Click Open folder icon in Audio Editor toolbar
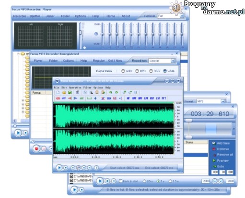245x198 pixels. [64, 92]
